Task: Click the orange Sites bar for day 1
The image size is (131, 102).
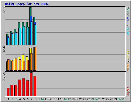Action: pos(8,65)
